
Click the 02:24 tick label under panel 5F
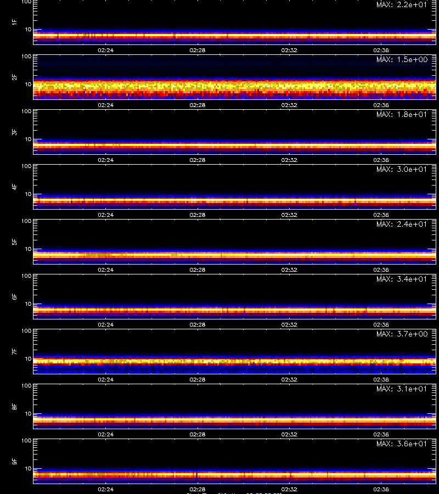105,270
